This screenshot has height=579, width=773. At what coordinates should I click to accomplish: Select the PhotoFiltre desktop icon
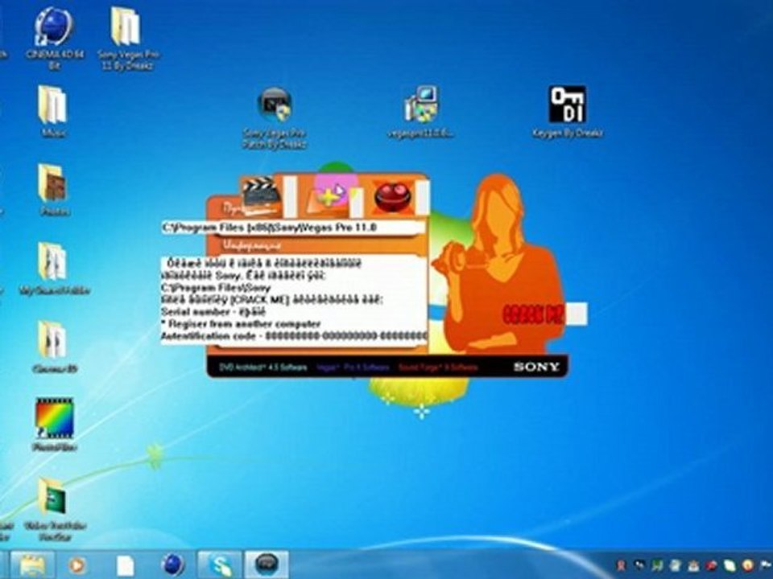click(x=54, y=425)
